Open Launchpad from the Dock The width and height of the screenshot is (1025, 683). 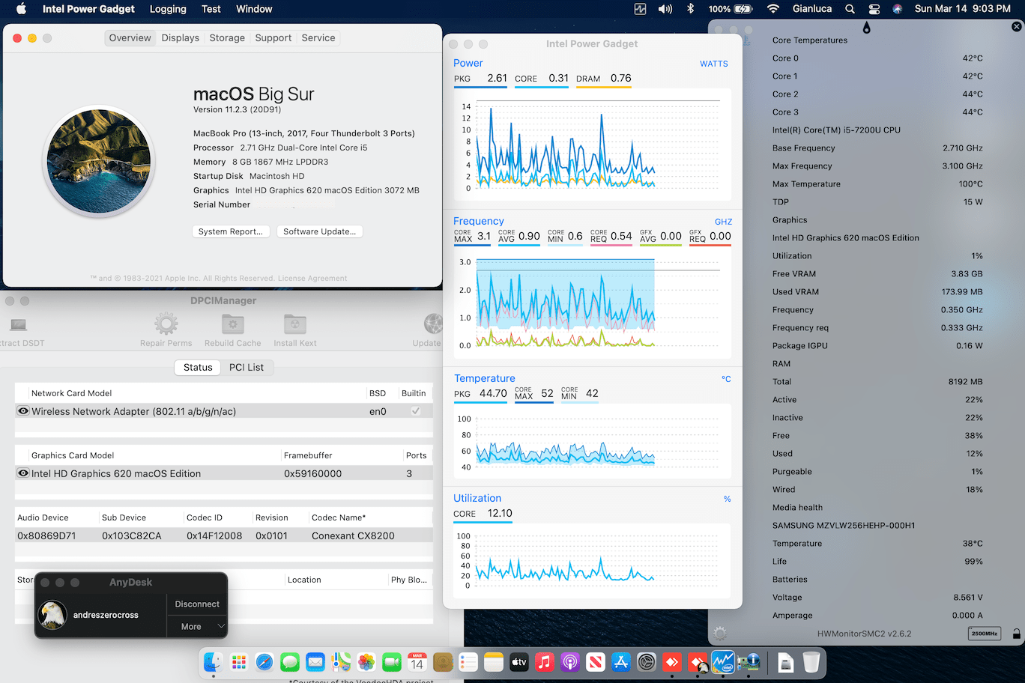click(239, 662)
